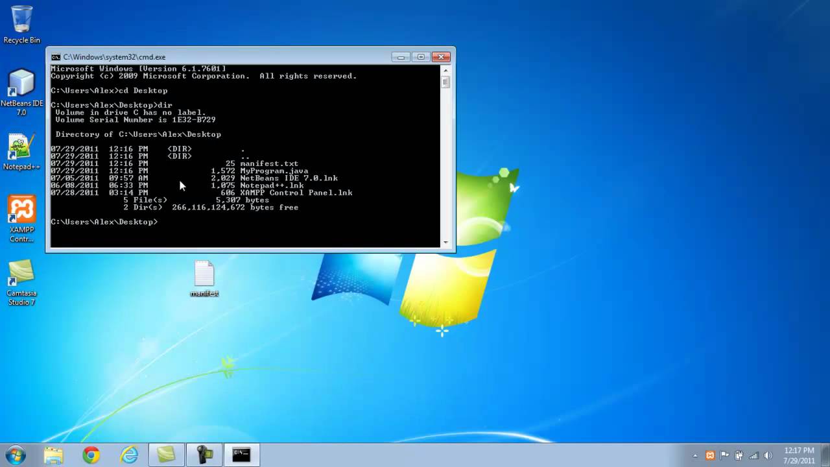
Task: Select the Camtasia Studio 7 desktop shortcut
Action: click(x=21, y=283)
